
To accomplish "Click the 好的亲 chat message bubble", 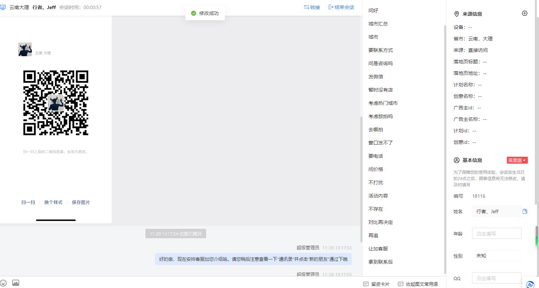I will [253, 259].
